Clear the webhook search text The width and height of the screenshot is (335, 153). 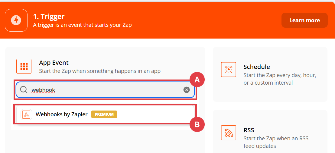click(x=187, y=90)
